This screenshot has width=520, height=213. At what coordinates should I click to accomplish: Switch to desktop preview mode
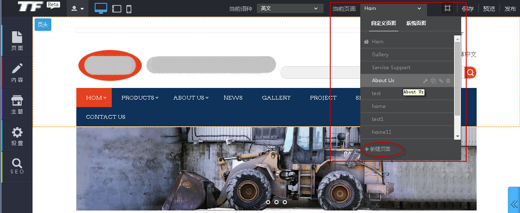click(x=101, y=8)
